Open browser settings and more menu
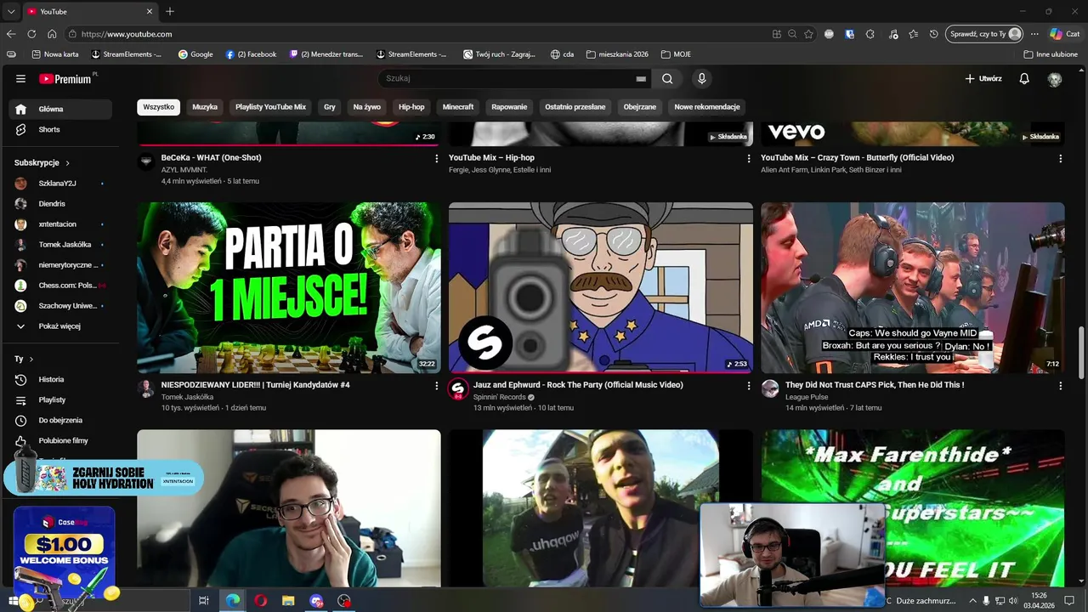The height and width of the screenshot is (612, 1088). tap(1034, 34)
